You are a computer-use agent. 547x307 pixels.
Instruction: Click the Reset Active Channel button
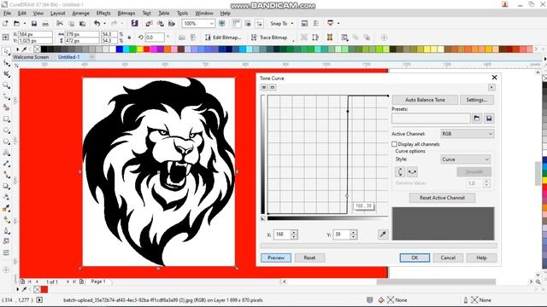(442, 198)
